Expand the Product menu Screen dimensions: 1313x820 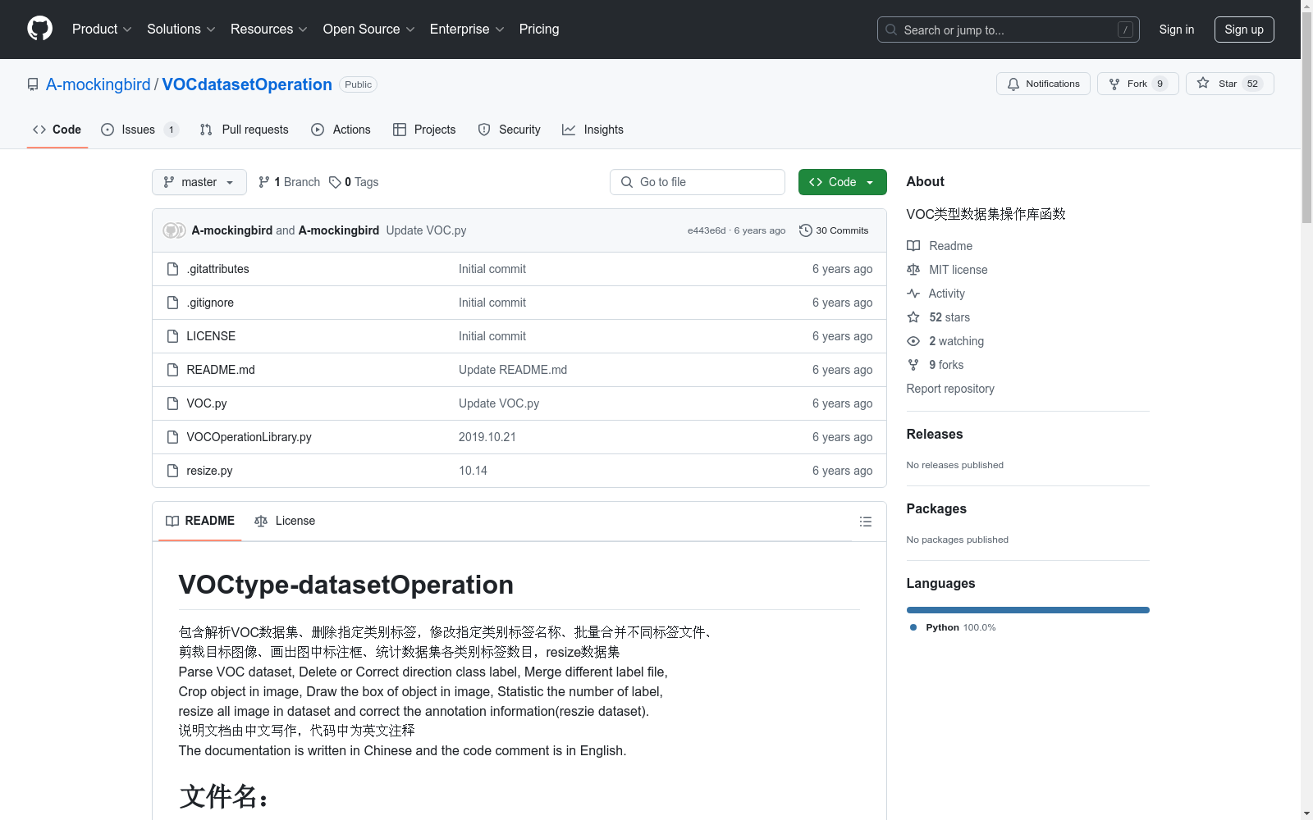pyautogui.click(x=102, y=29)
